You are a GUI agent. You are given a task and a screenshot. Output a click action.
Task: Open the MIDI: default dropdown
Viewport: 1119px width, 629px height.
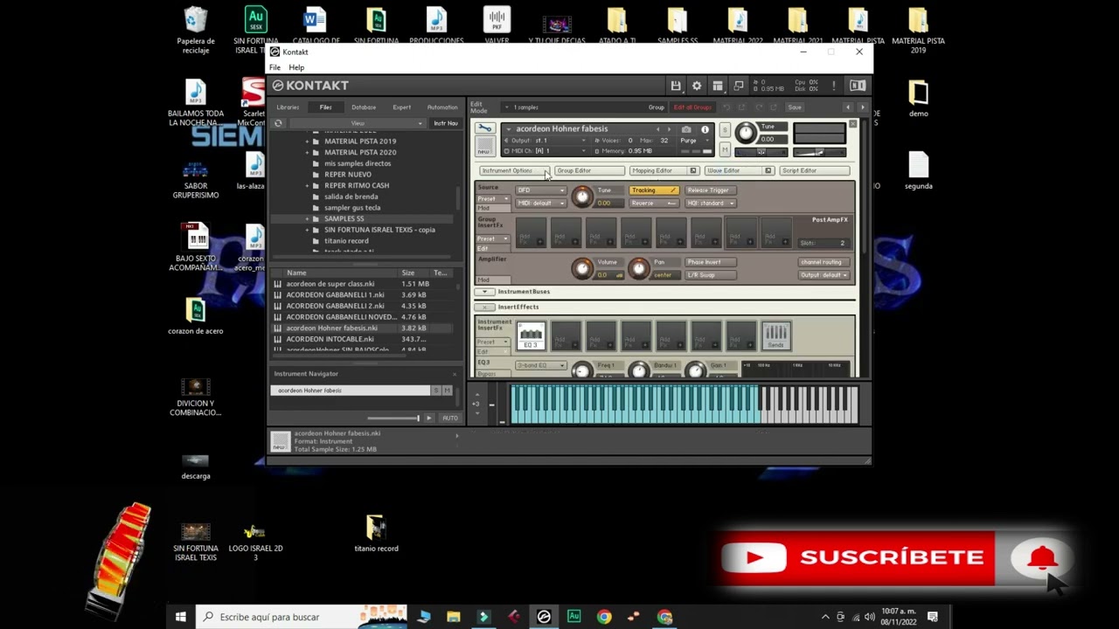[x=541, y=204]
